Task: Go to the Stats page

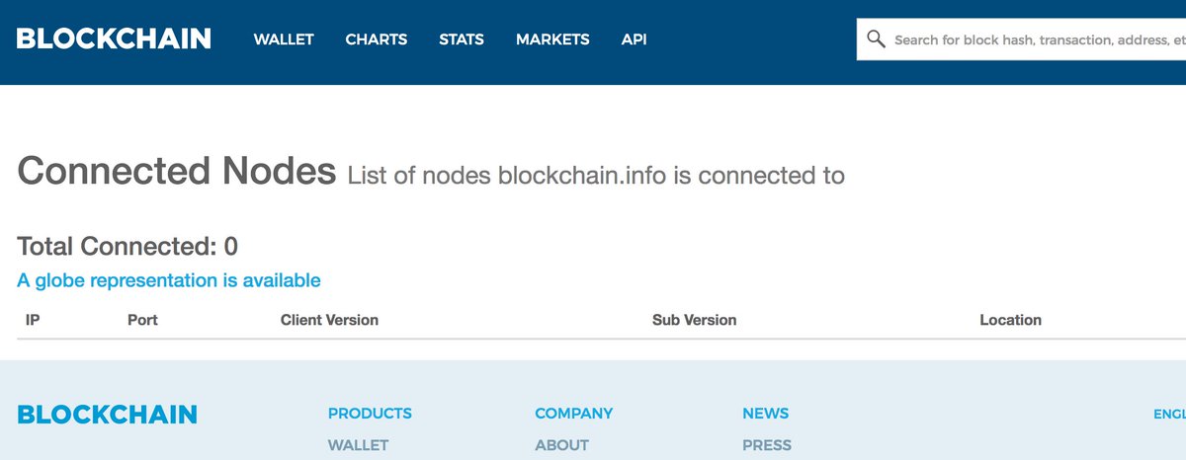Action: 462,39
